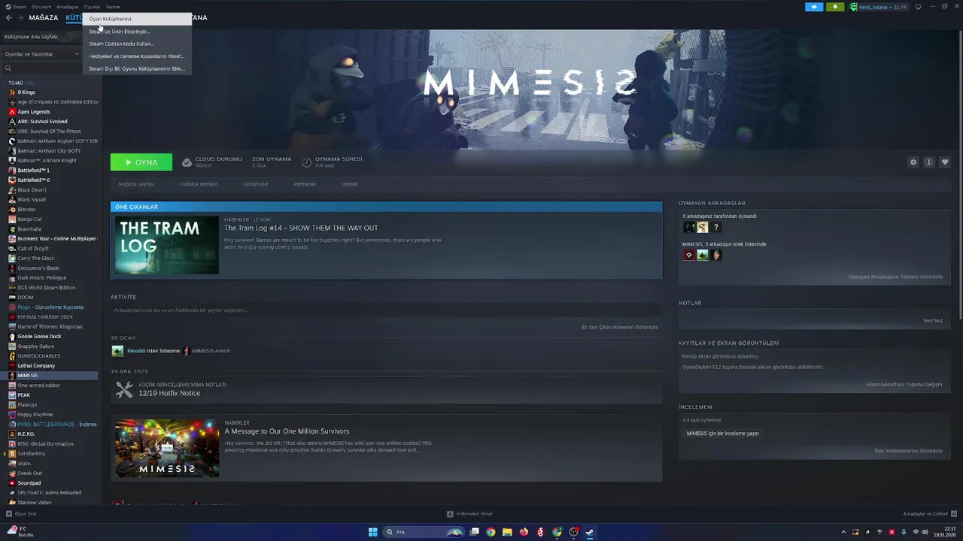This screenshot has width=963, height=541.
Task: Open Oyunlar ve Yazılımlar filter dropdown
Action: tap(41, 54)
